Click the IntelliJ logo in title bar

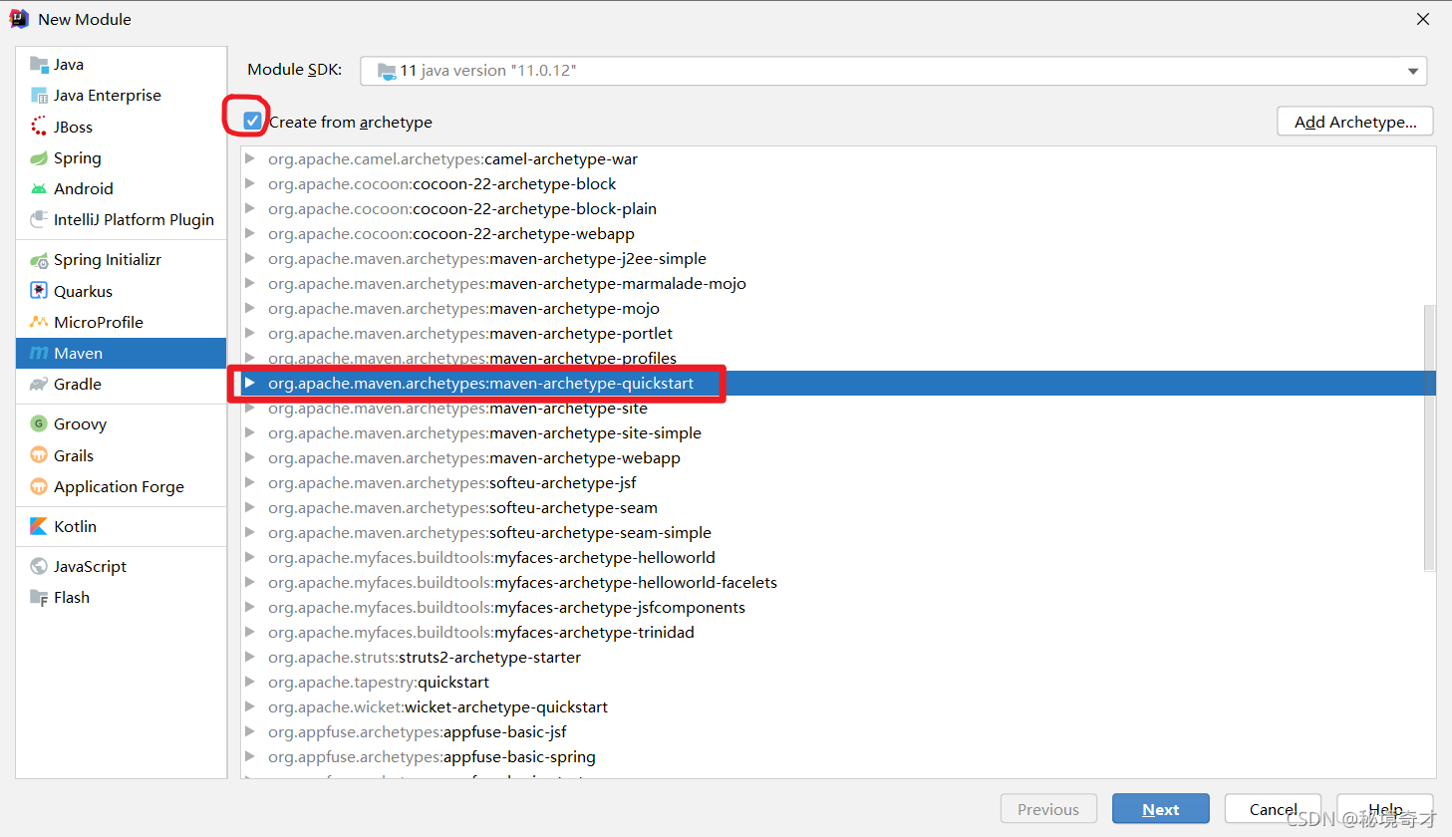click(19, 19)
